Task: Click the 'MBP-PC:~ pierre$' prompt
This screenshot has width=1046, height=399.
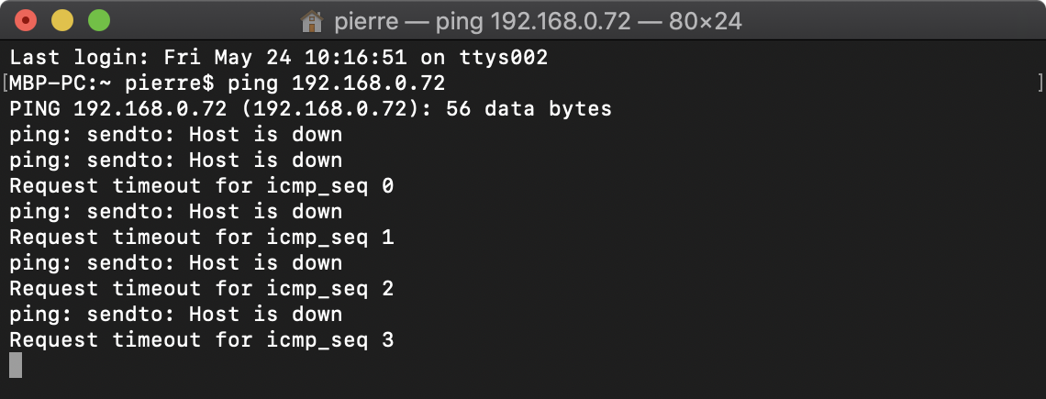Action: [x=112, y=83]
